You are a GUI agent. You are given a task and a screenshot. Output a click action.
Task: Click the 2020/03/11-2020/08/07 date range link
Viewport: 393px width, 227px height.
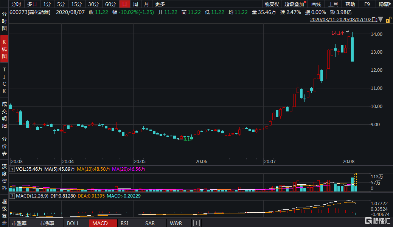click(343, 19)
